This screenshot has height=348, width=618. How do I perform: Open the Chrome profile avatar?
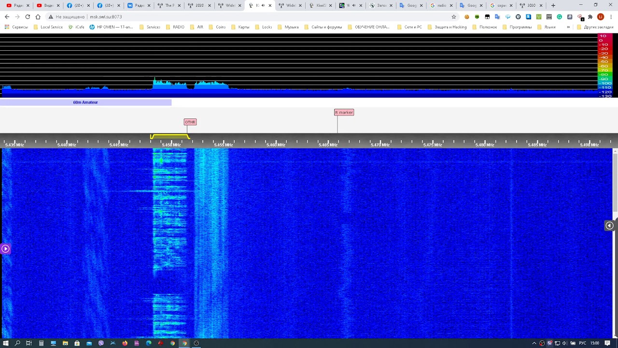pyautogui.click(x=601, y=16)
